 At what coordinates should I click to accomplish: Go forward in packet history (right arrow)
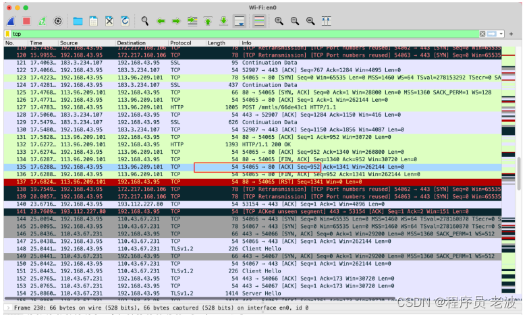click(176, 21)
